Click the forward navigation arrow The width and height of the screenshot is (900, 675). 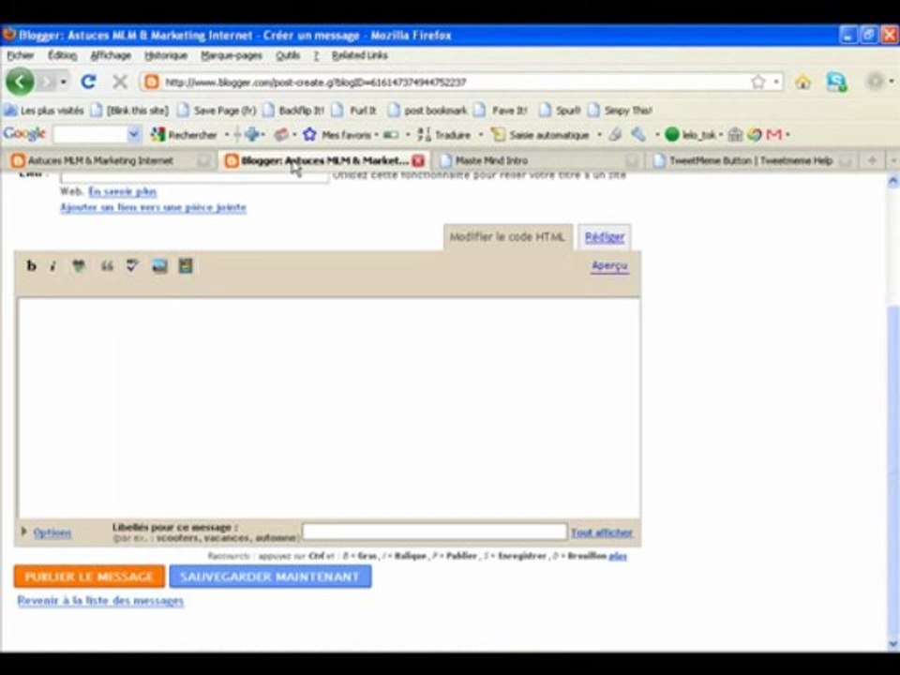pyautogui.click(x=47, y=82)
